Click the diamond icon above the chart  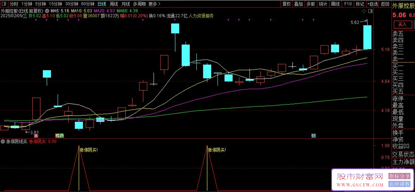(x=364, y=11)
